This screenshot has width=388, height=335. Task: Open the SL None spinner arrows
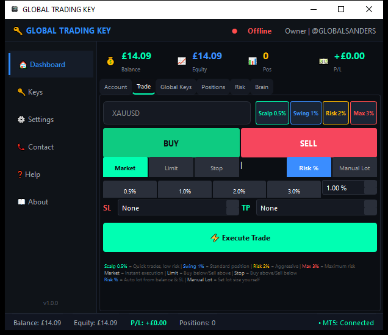(x=232, y=208)
